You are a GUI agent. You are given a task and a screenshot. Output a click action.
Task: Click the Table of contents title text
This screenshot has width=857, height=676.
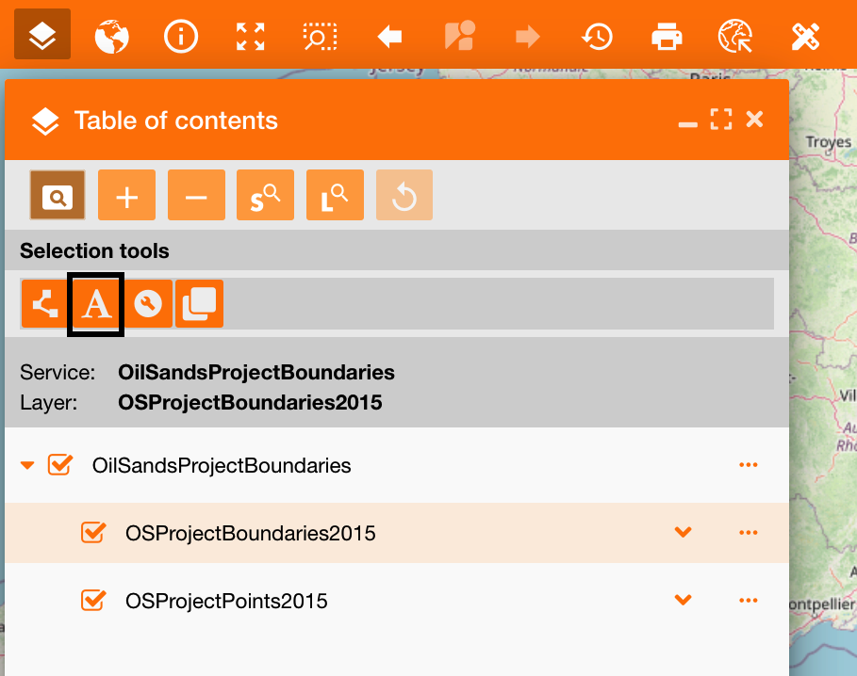176,121
